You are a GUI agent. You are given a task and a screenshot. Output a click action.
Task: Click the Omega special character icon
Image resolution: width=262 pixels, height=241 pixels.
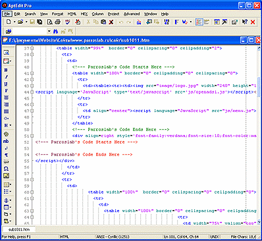(x=6, y=169)
